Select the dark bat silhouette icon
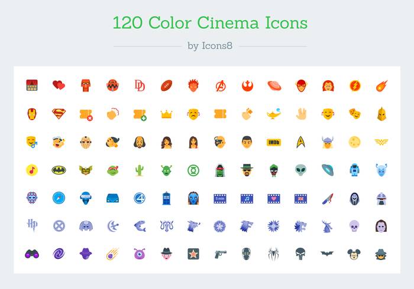Screen dimensions: 414x289 [x=327, y=254]
